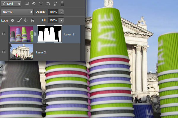Lock image pixels with brush icon

point(19,20)
